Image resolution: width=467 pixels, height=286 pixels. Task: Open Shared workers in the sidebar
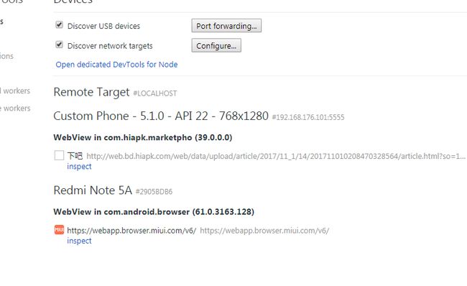click(x=15, y=91)
